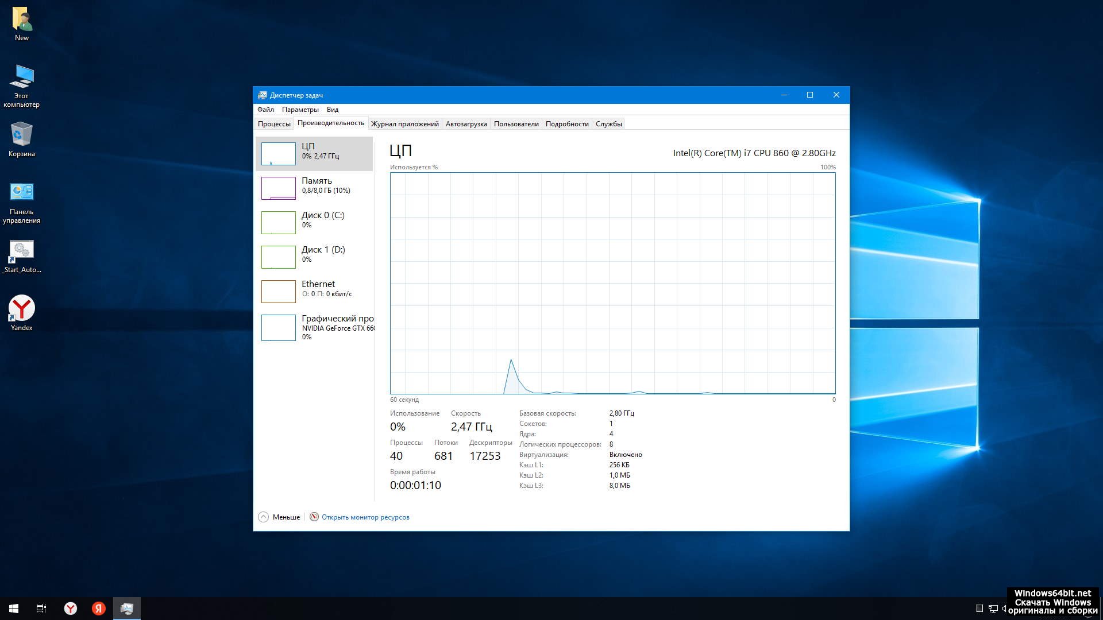Switch to the Процессы tab
The width and height of the screenshot is (1103, 620).
(x=274, y=124)
